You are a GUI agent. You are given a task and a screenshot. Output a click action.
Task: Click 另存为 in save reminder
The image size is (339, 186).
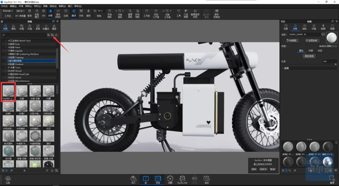pos(263,169)
